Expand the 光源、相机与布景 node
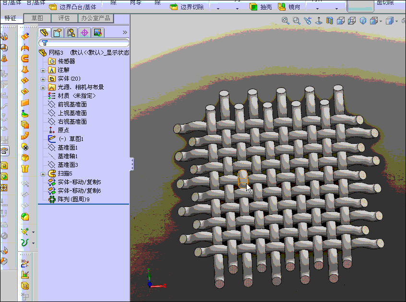 click(x=43, y=88)
